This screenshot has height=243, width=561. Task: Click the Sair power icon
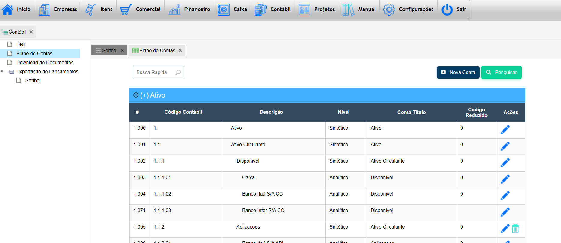pos(447,10)
